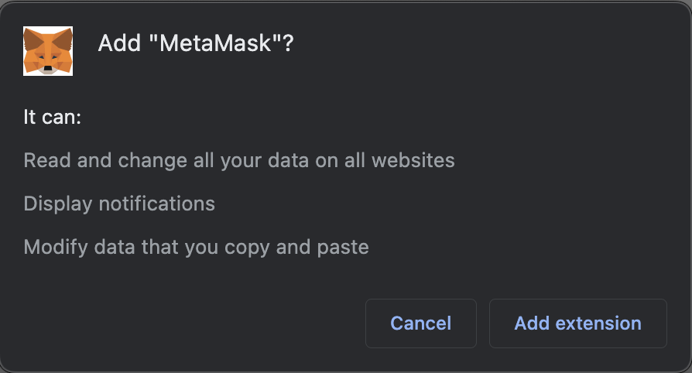Select the extension thumbnail image of MetaMask
This screenshot has width=692, height=373.
[x=48, y=51]
